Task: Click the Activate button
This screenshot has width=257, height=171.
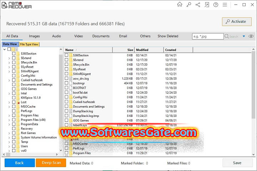Action: [x=237, y=22]
